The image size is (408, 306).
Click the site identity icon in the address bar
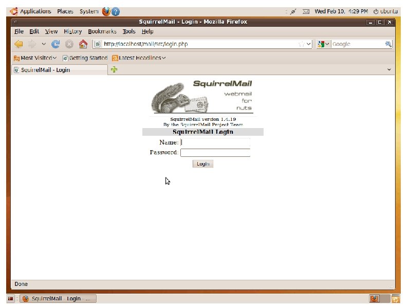(x=97, y=44)
